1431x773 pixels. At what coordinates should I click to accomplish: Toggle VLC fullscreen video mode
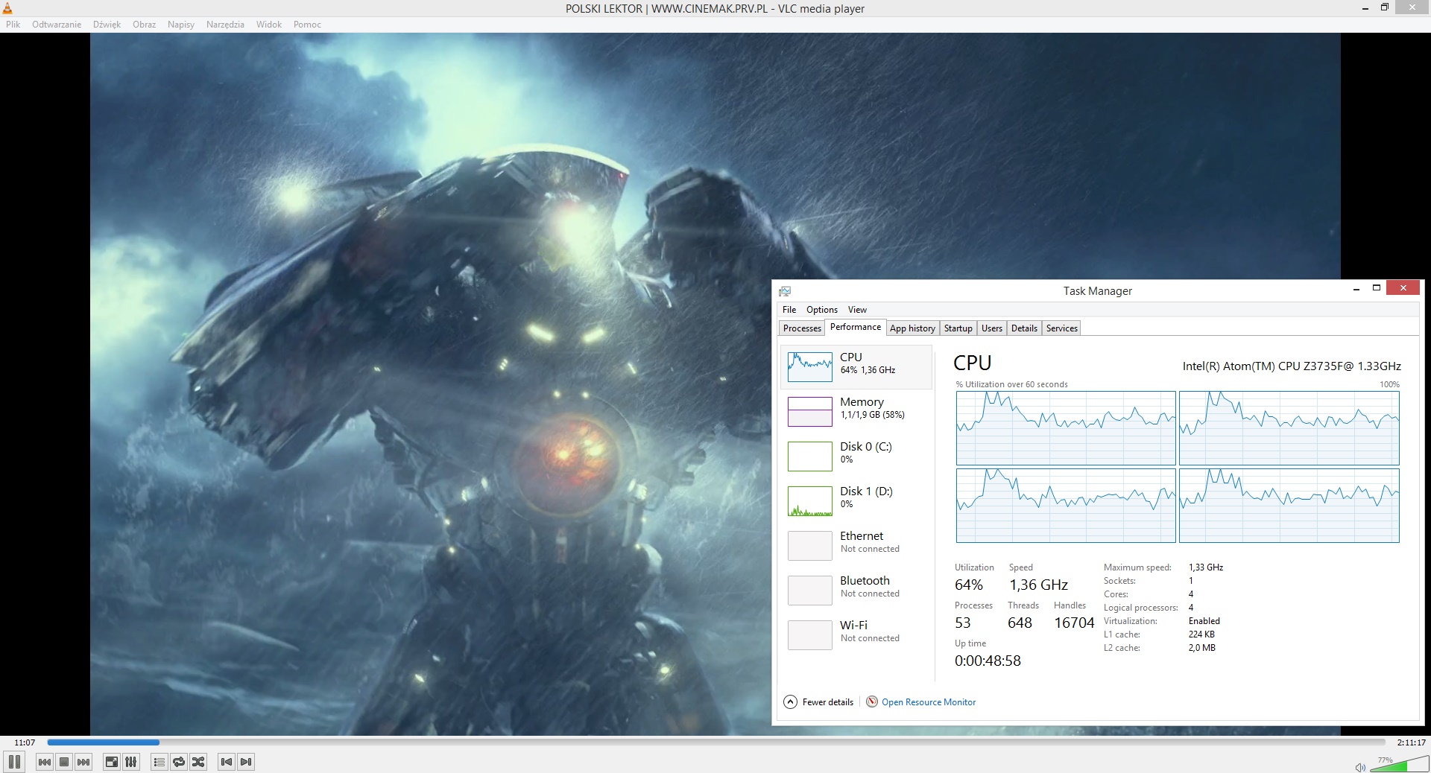pos(111,762)
